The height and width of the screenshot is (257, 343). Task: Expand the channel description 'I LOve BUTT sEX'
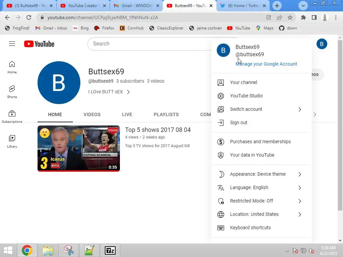(x=109, y=92)
